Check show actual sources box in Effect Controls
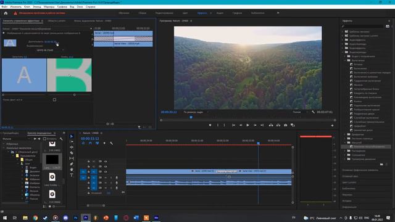 point(54,100)
